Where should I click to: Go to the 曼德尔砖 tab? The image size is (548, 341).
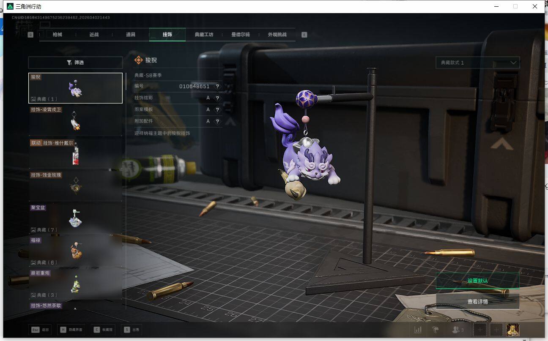click(241, 35)
